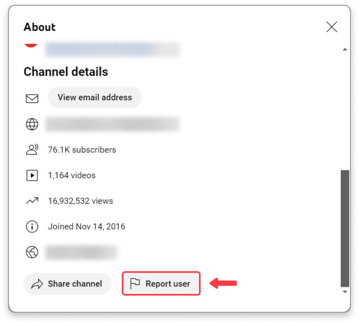Click the globe website icon
Image resolution: width=359 pixels, height=324 pixels.
point(32,124)
